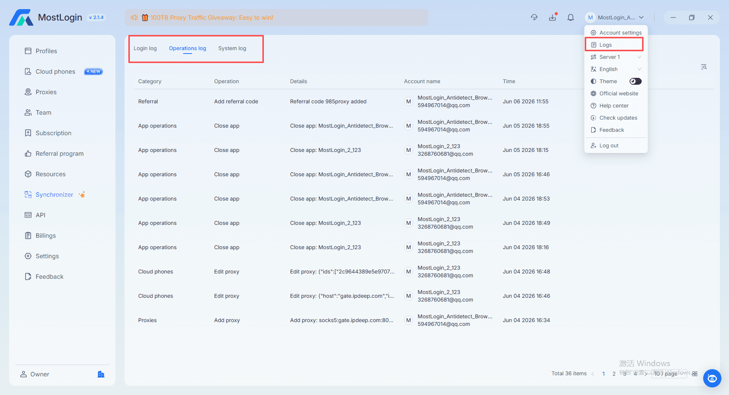The width and height of the screenshot is (729, 395).
Task: Click the blue organization icon beside Owner
Action: pyautogui.click(x=101, y=374)
